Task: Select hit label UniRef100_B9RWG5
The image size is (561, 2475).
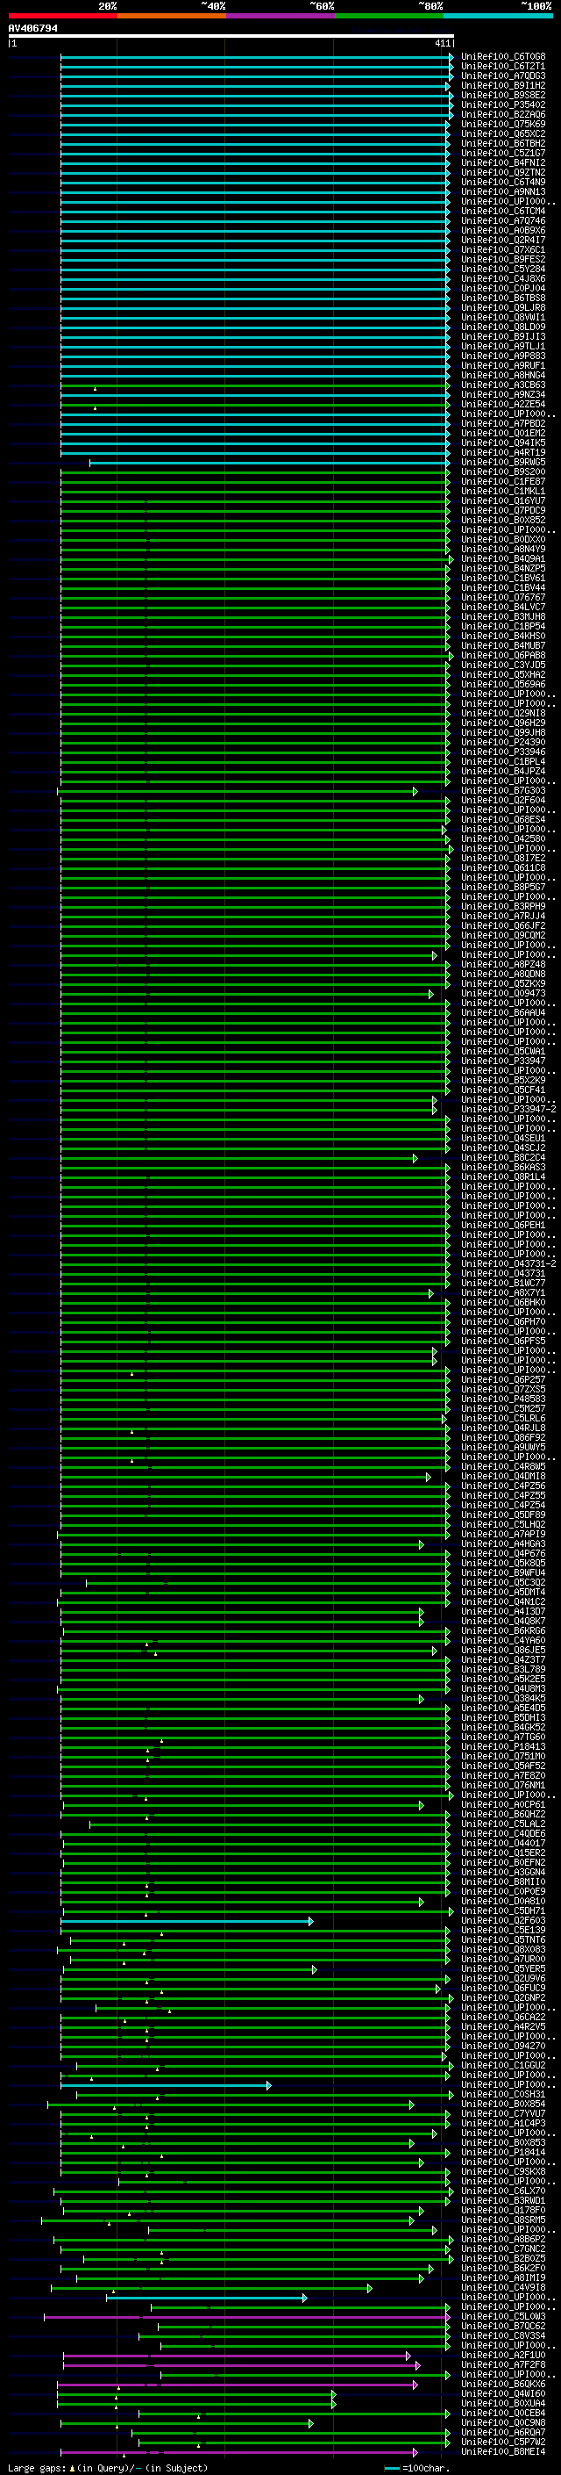Action: coord(503,462)
